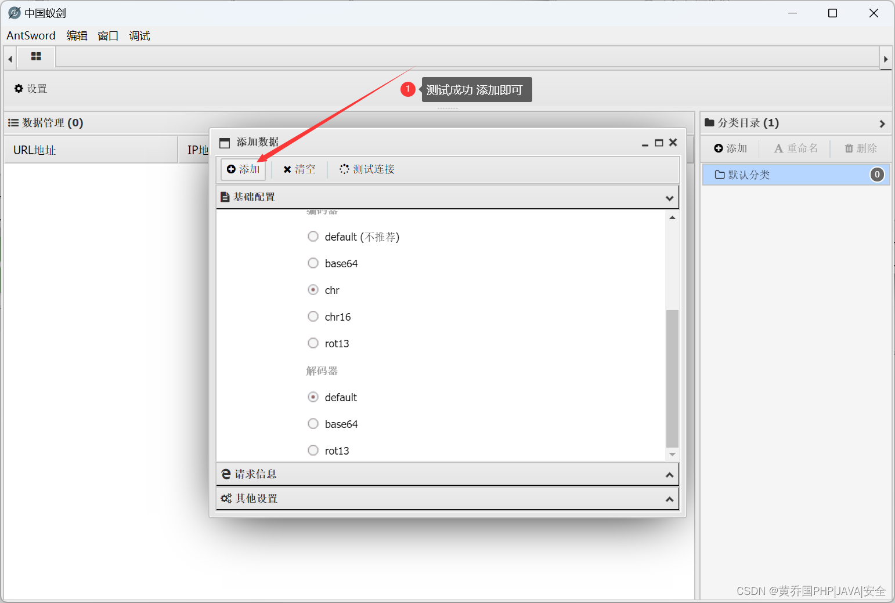Open 设置 gear settings
The height and width of the screenshot is (603, 895).
(31, 89)
